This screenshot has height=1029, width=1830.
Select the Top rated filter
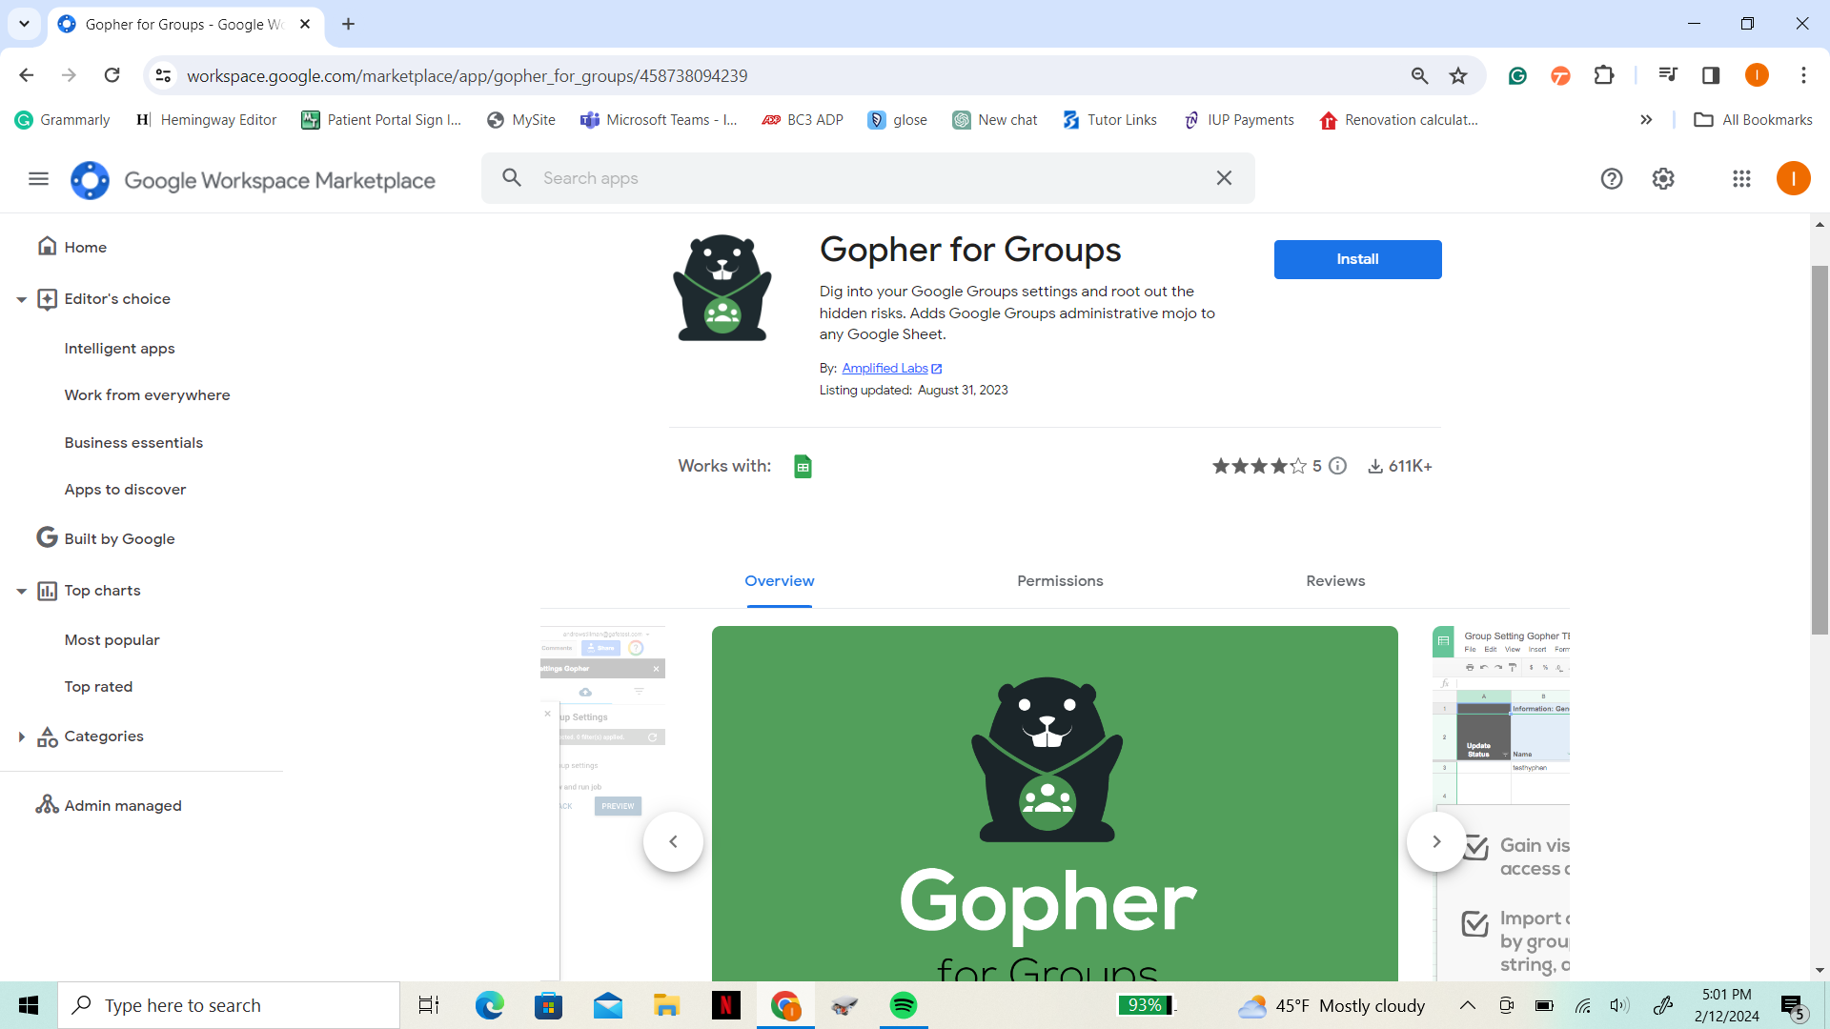pyautogui.click(x=98, y=686)
